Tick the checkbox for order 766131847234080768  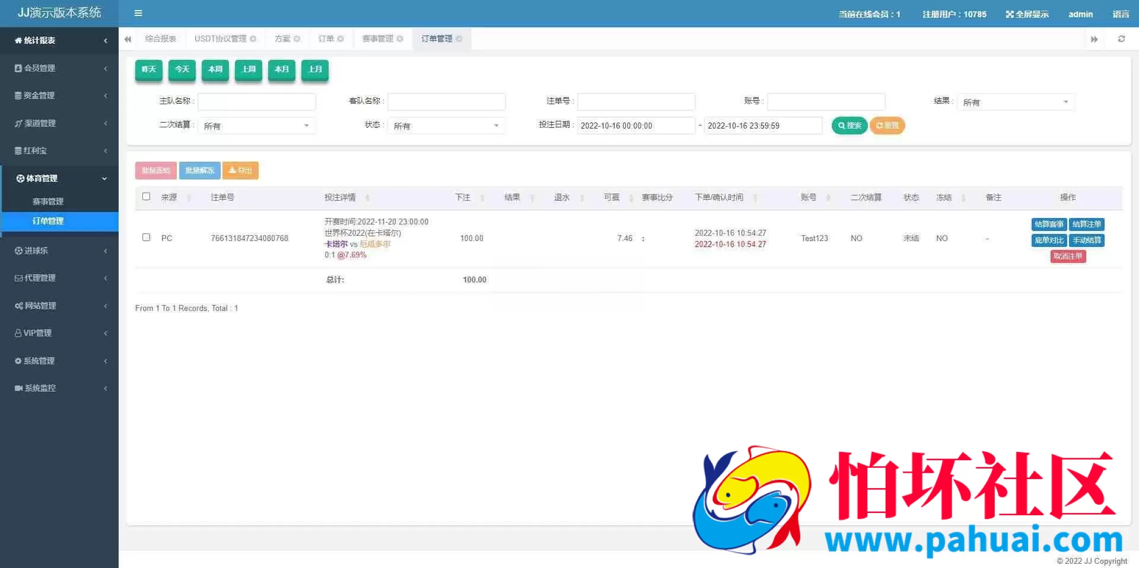tap(147, 238)
